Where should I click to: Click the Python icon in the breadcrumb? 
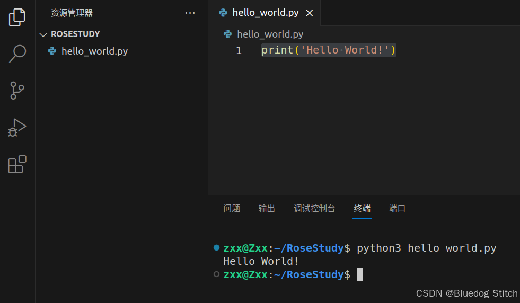click(227, 34)
